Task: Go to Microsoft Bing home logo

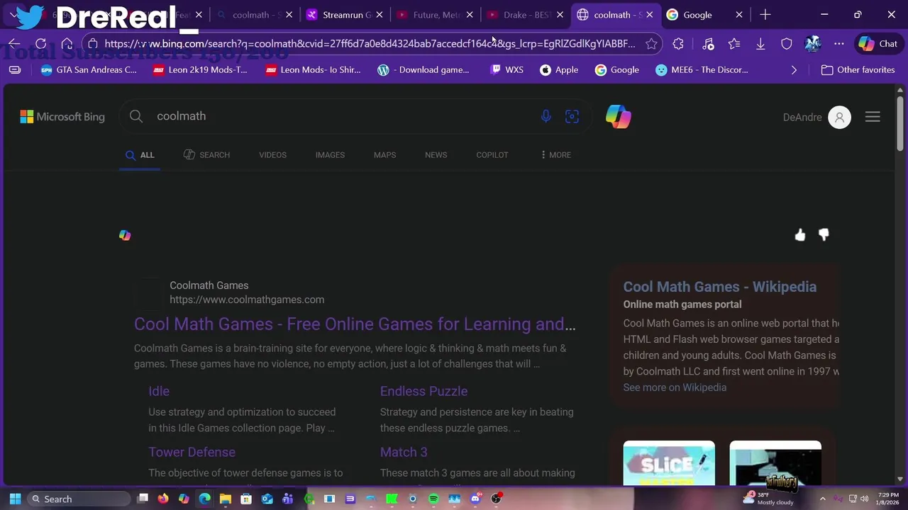Action: coord(62,117)
